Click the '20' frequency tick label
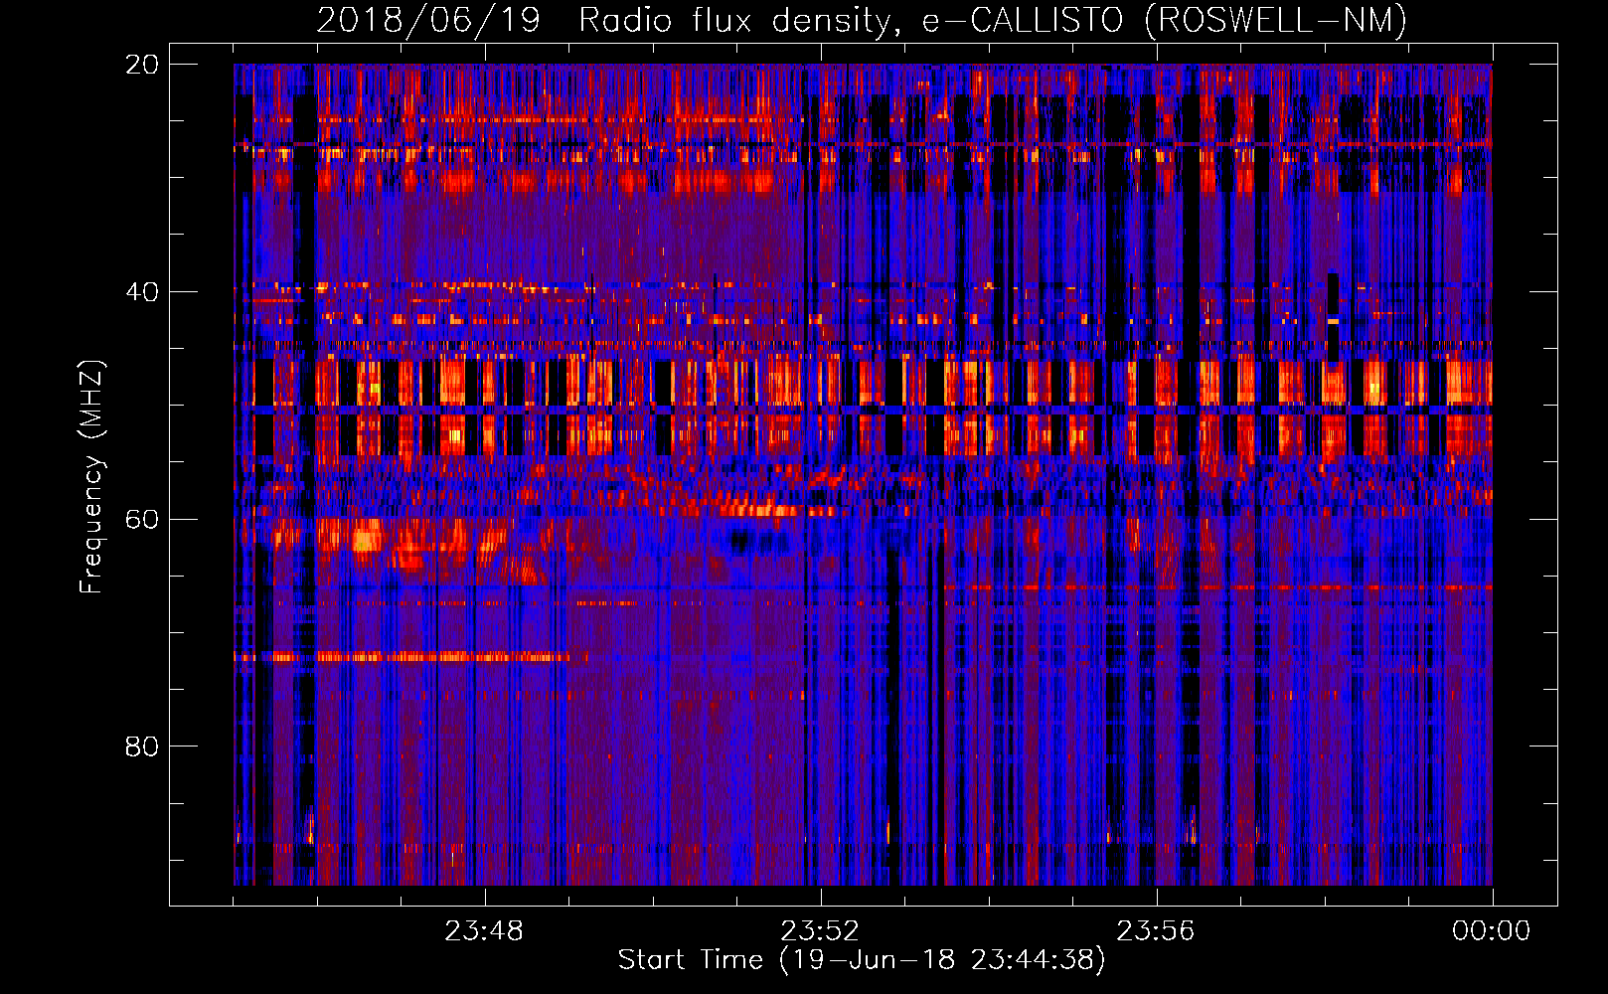This screenshot has height=994, width=1608. pyautogui.click(x=141, y=65)
